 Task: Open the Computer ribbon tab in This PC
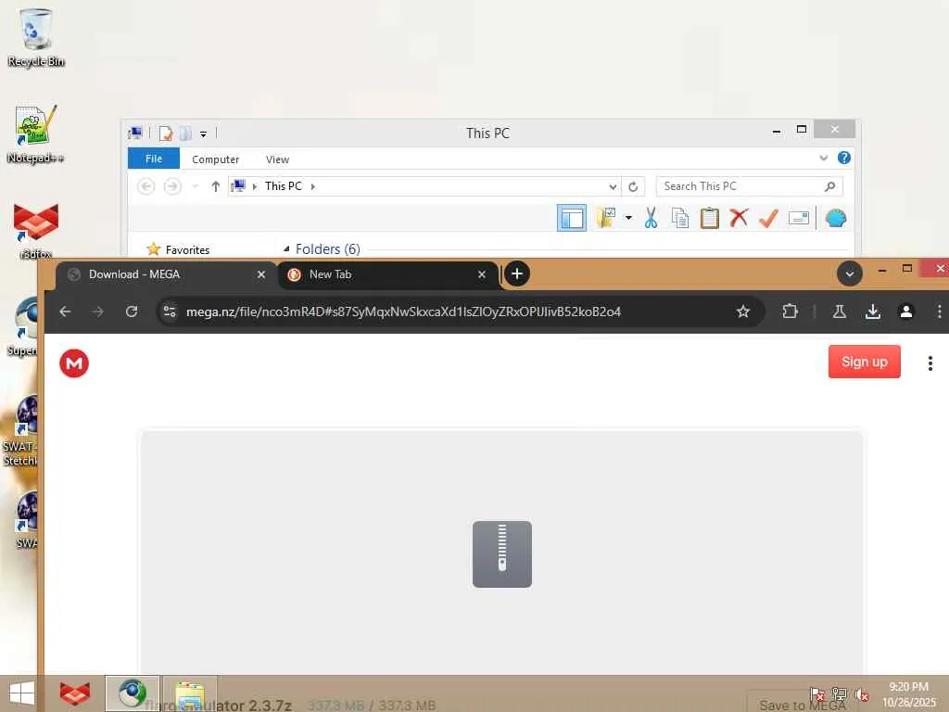[215, 159]
